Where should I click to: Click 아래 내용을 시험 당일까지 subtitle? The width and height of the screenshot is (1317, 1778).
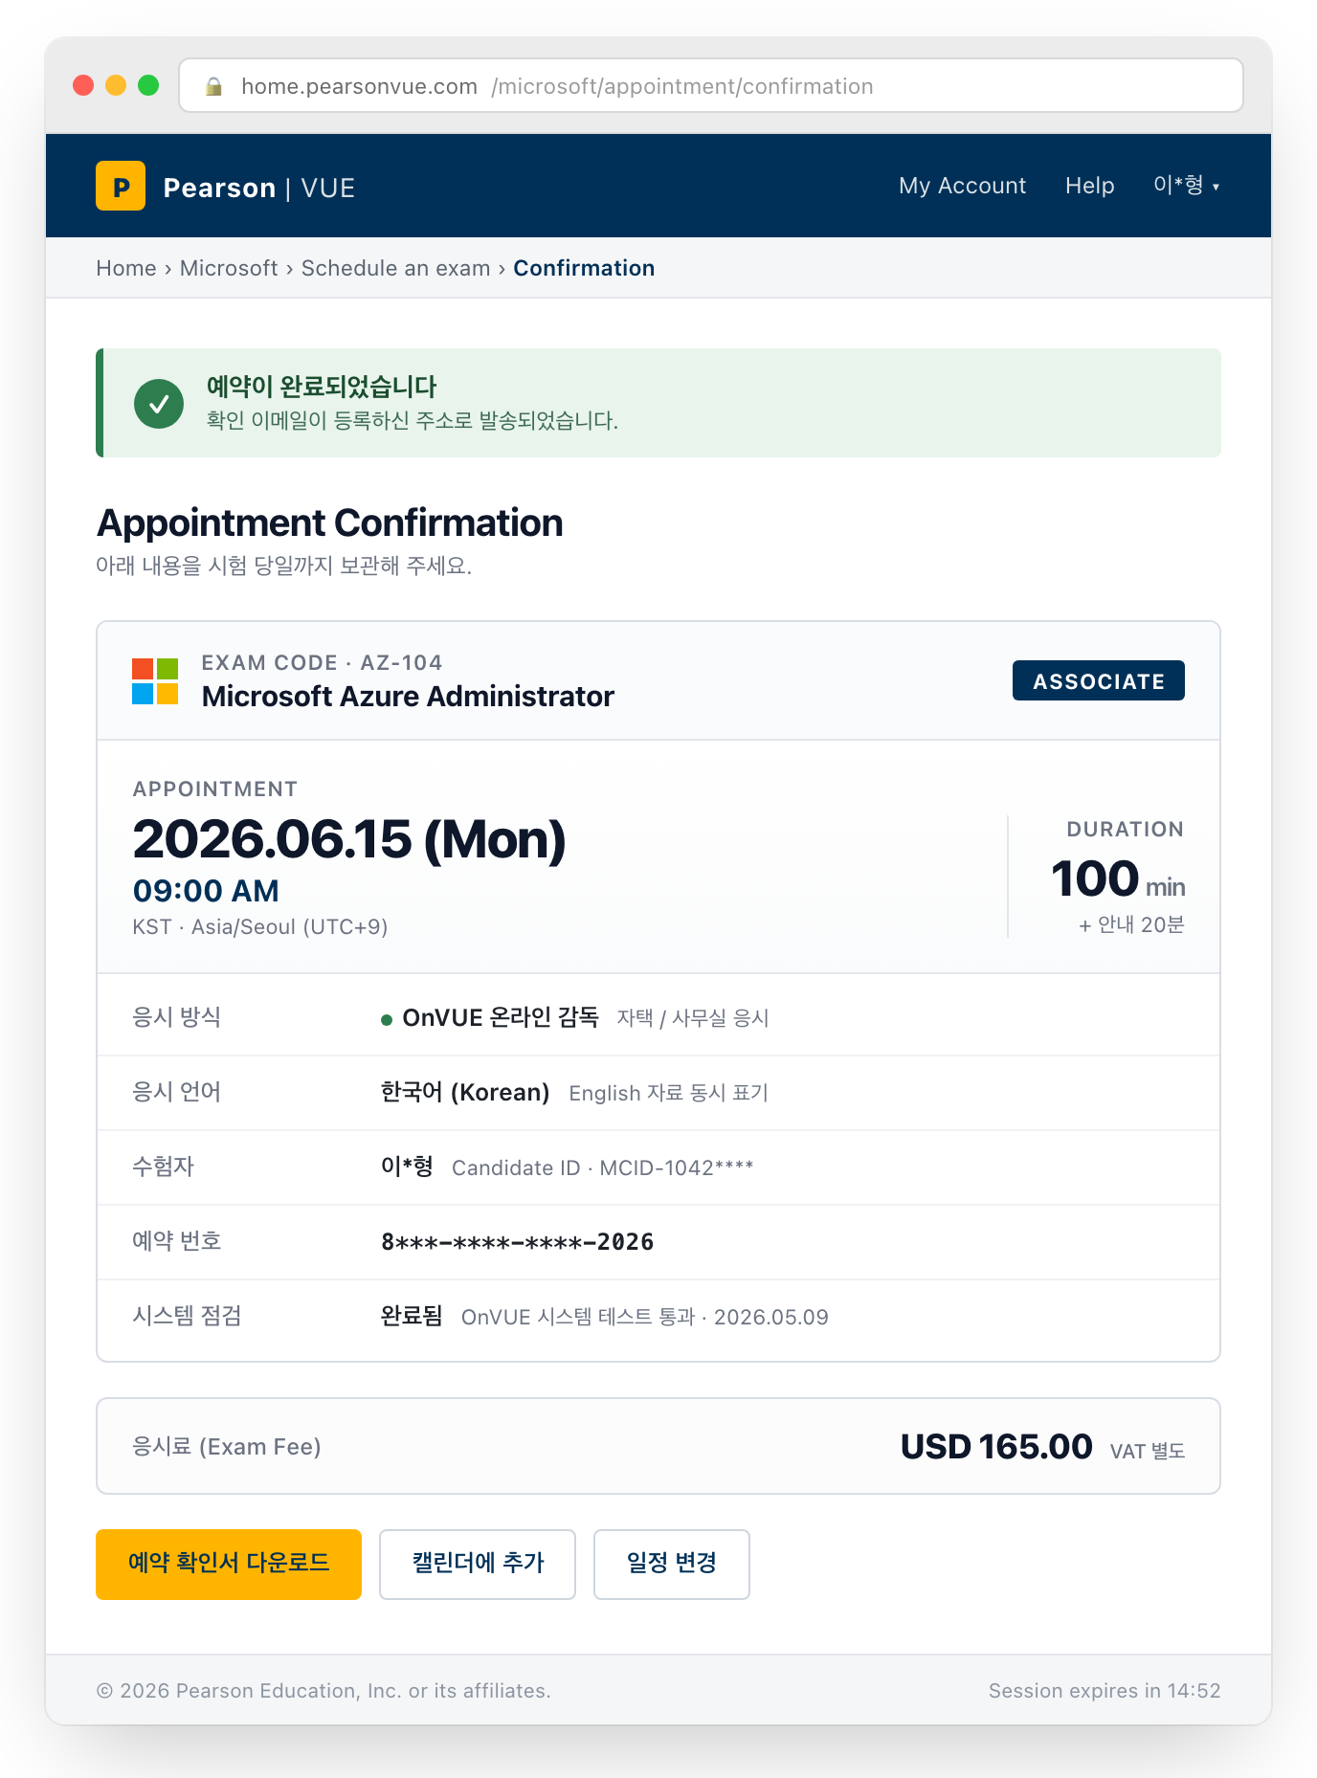[284, 566]
